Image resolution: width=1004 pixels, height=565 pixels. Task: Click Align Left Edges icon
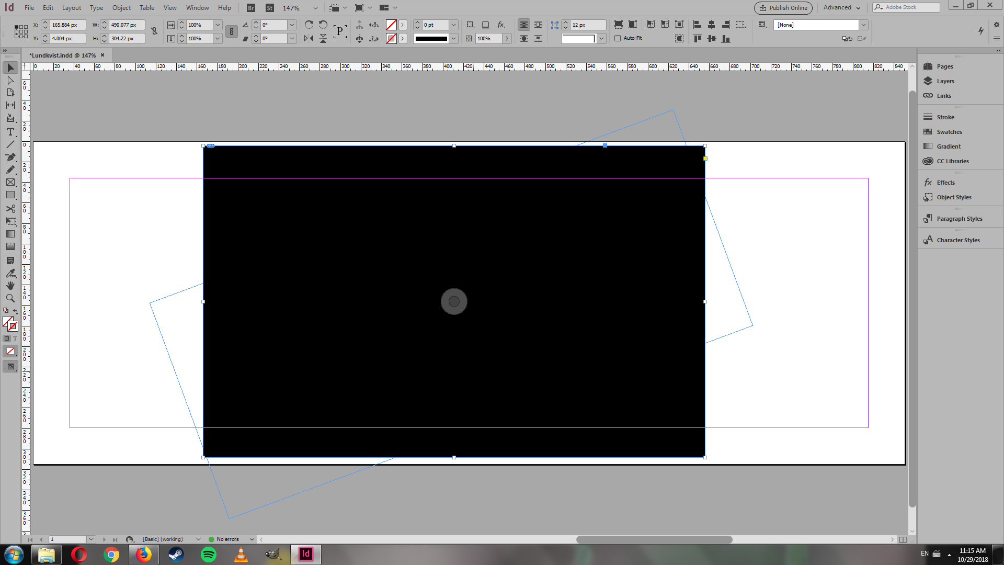(697, 25)
